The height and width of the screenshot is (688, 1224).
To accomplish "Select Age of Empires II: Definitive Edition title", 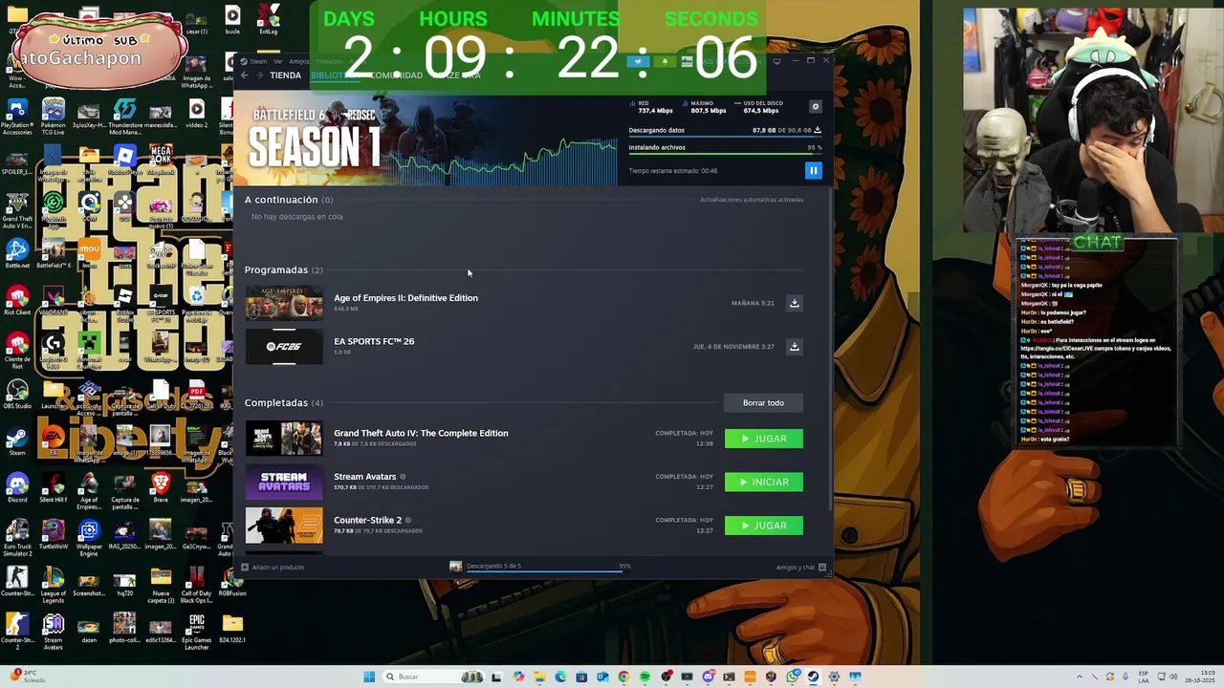I will pos(405,298).
